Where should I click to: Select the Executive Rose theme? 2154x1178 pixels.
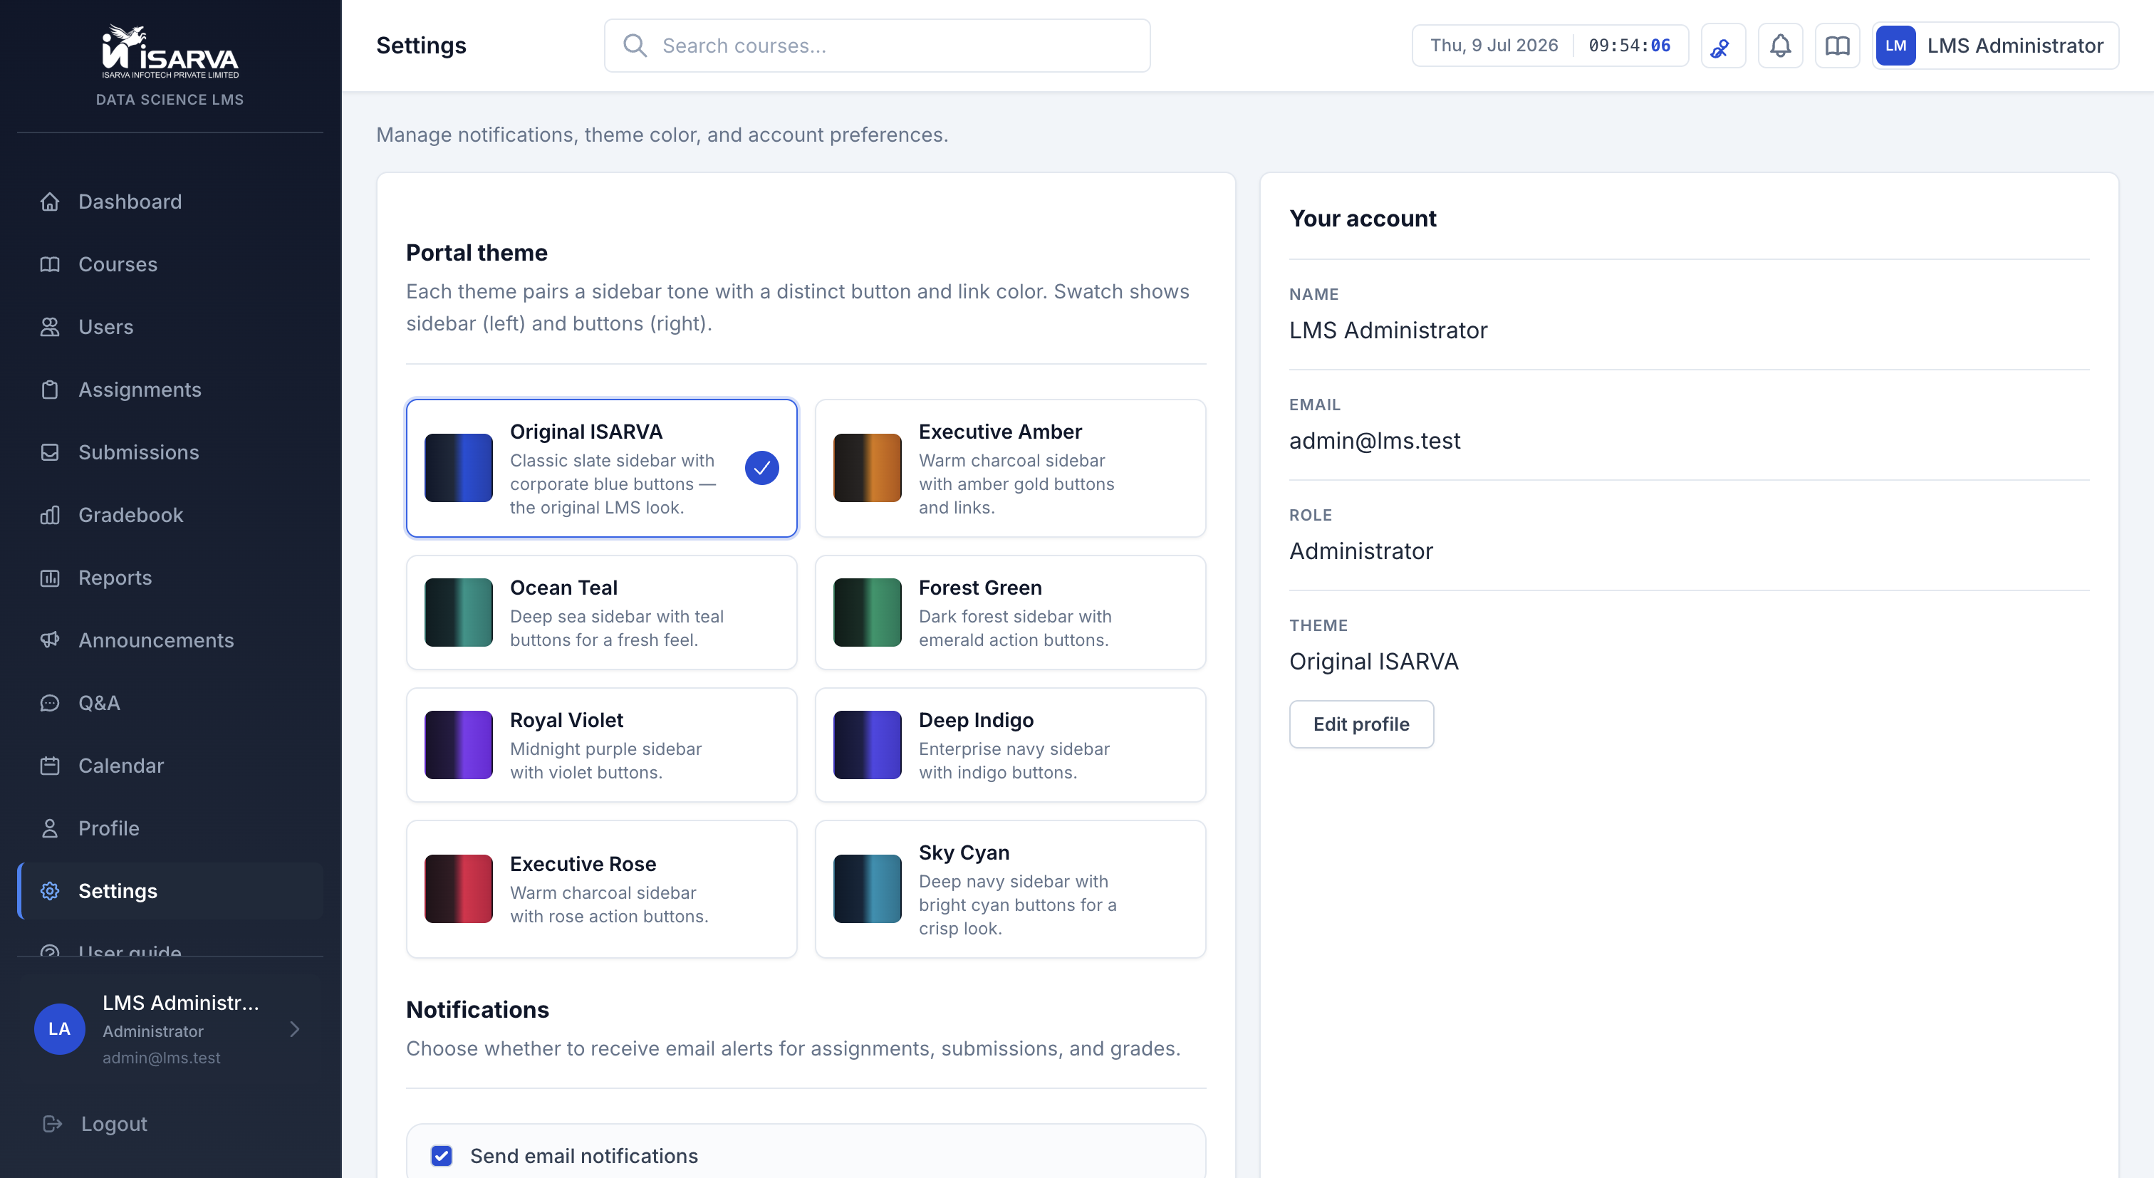pyautogui.click(x=601, y=889)
